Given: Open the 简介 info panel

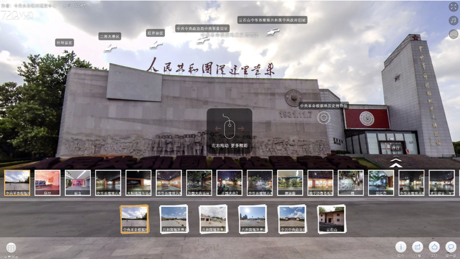Looking at the screenshot, I should coord(401,247).
